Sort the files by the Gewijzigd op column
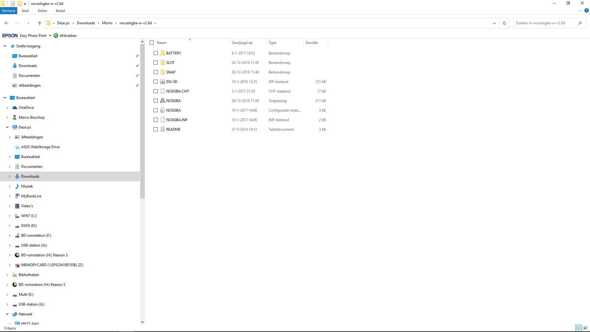Image resolution: width=590 pixels, height=332 pixels. pyautogui.click(x=242, y=43)
